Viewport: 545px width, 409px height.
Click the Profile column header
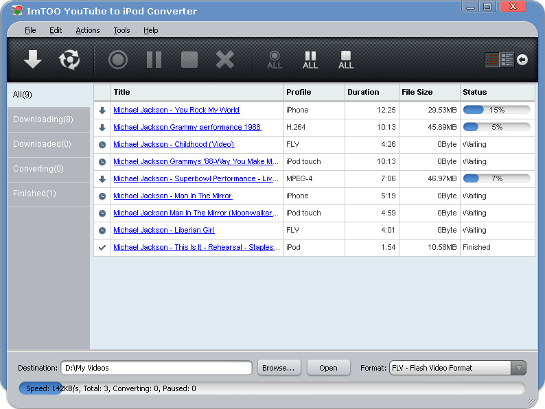coord(314,93)
